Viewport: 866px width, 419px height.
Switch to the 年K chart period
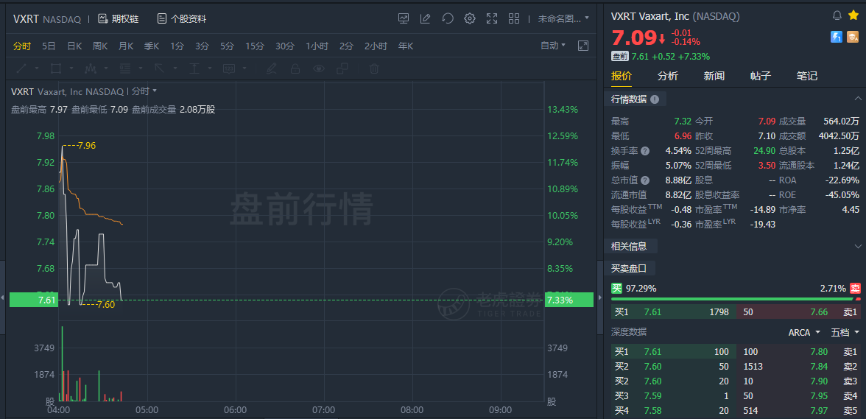(406, 46)
